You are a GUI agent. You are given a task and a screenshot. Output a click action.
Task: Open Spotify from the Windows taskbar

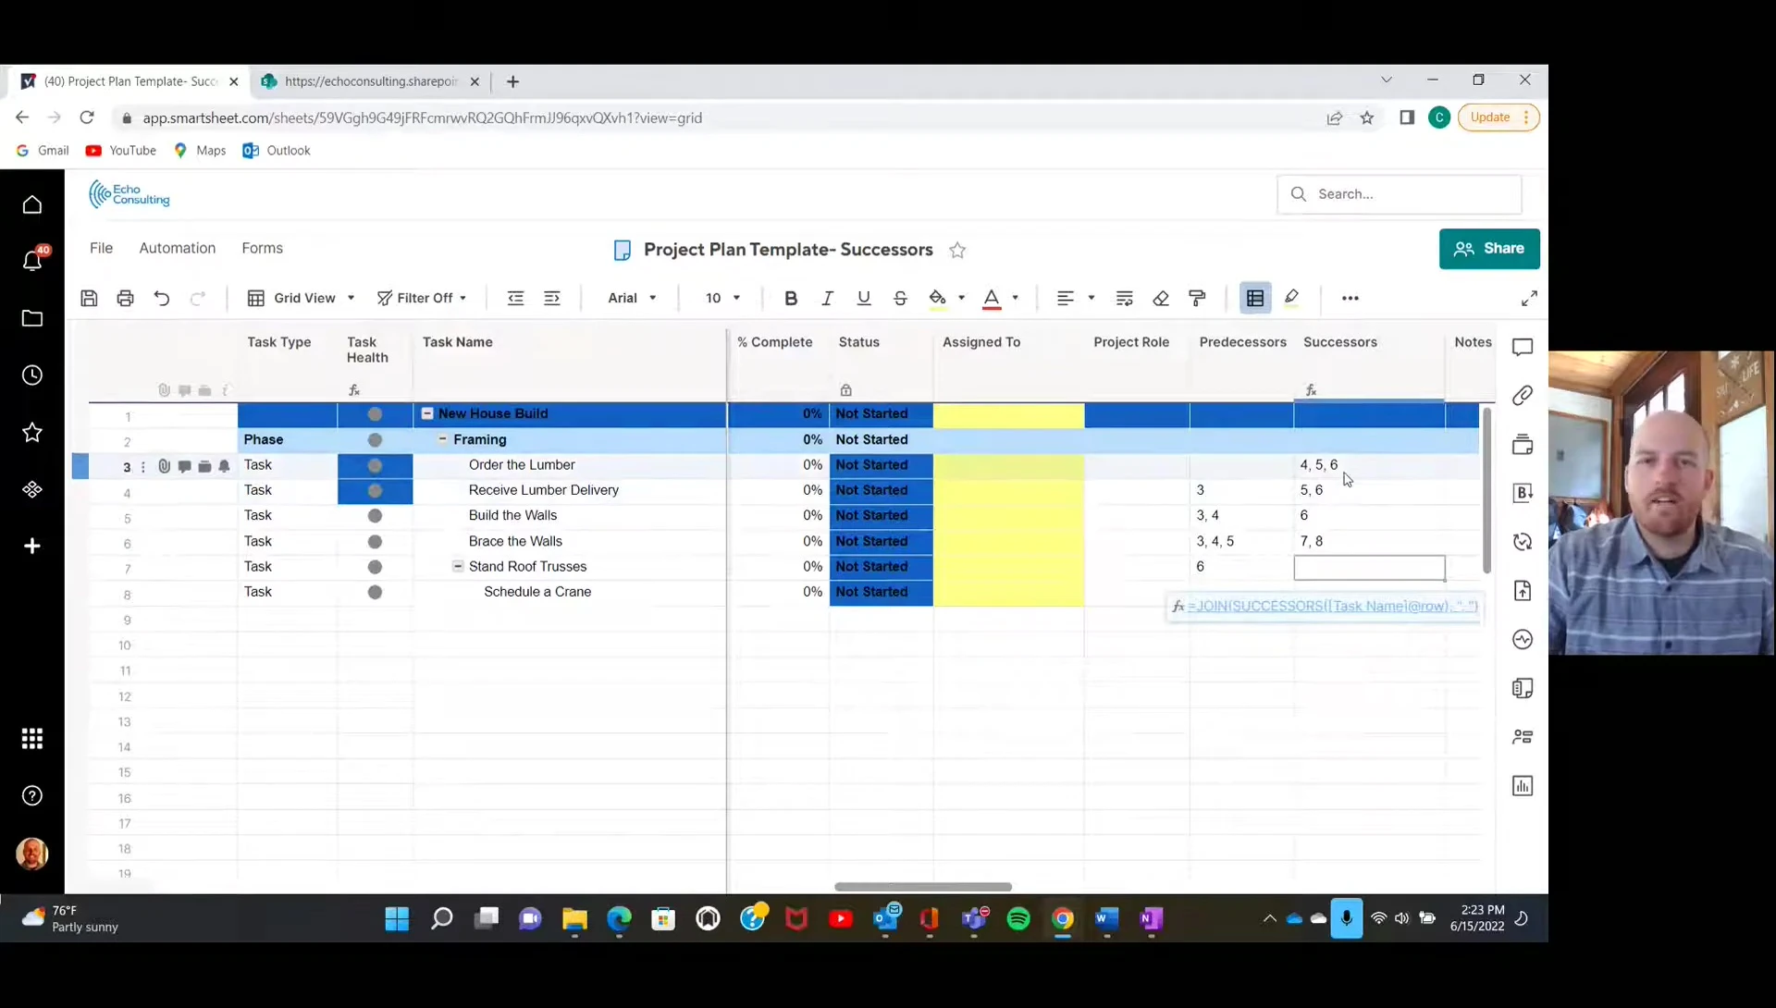point(1018,918)
